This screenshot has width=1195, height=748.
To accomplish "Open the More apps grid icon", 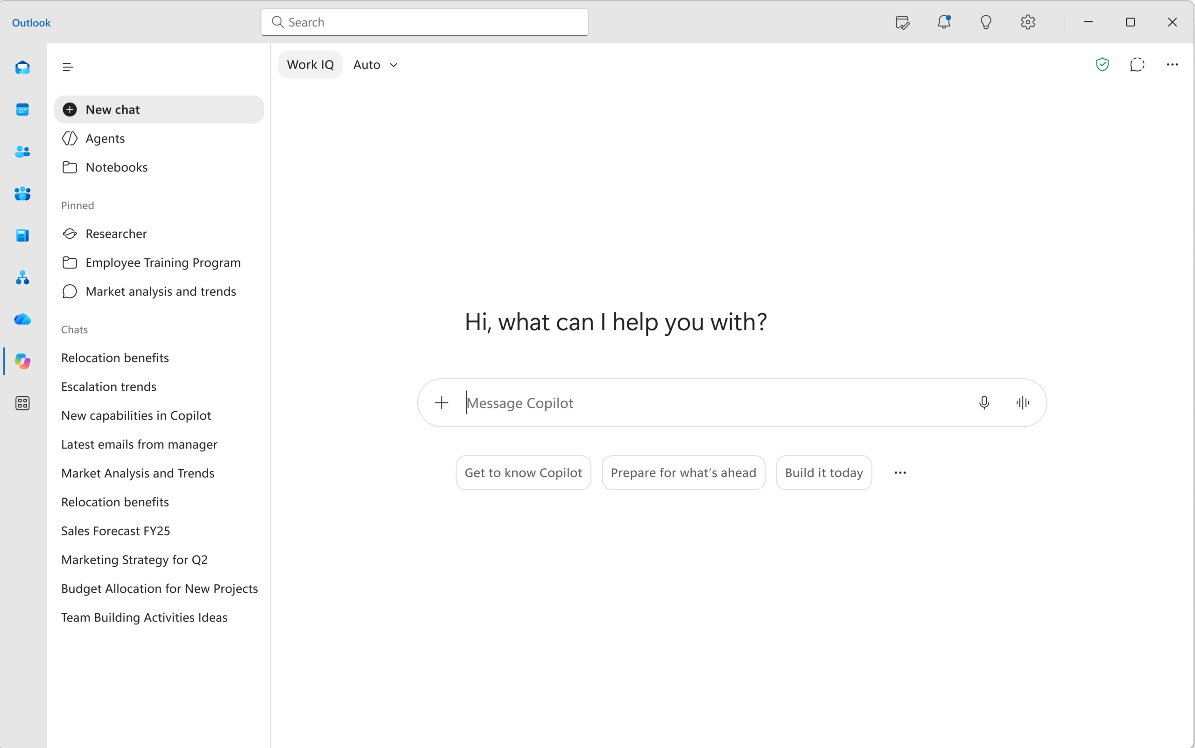I will (22, 403).
